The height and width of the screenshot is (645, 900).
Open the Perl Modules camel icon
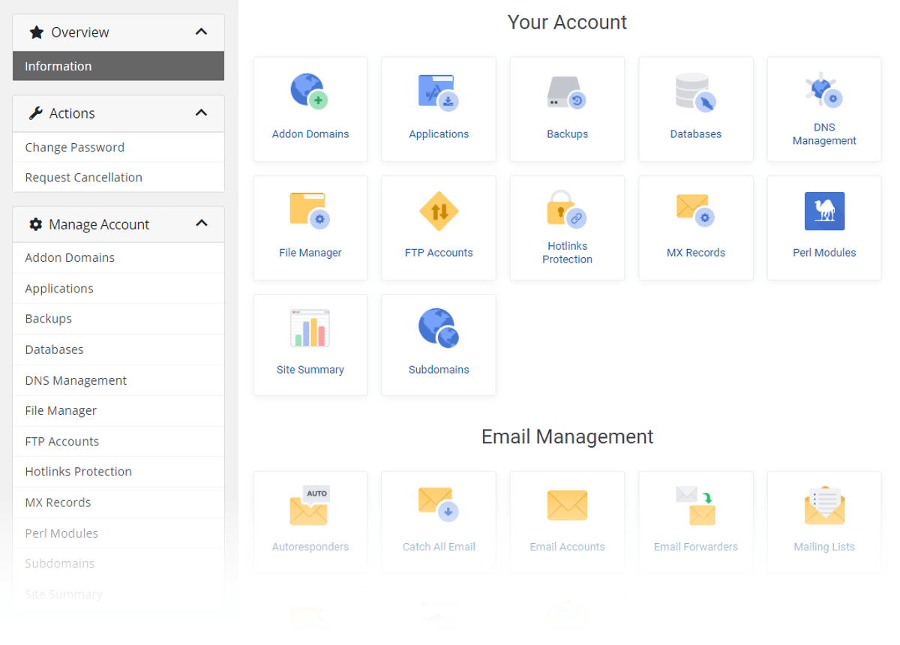coord(824,211)
